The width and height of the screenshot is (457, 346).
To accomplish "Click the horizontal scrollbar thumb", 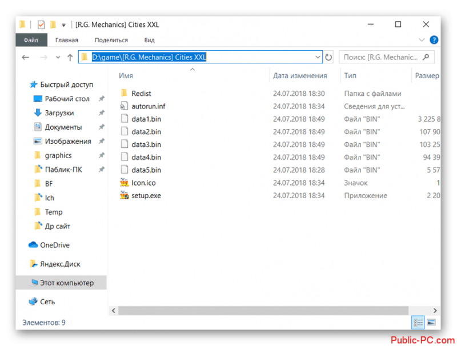I will click(x=263, y=311).
